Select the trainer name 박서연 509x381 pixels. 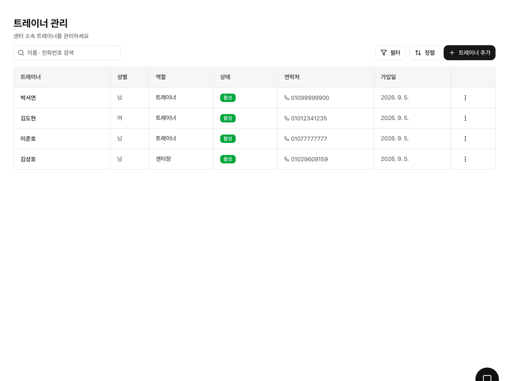[x=28, y=98]
